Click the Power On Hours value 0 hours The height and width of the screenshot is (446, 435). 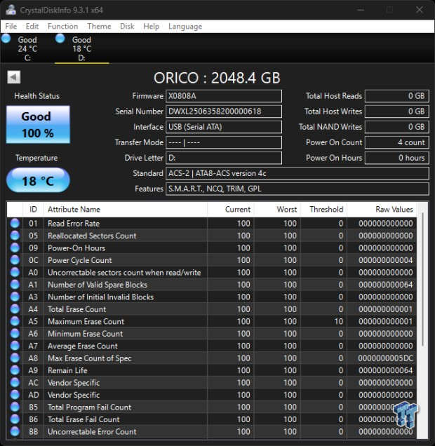tap(396, 158)
